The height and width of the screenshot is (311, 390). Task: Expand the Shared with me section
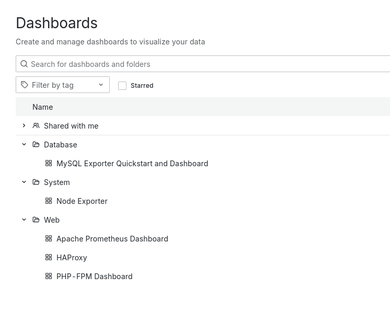click(x=24, y=126)
